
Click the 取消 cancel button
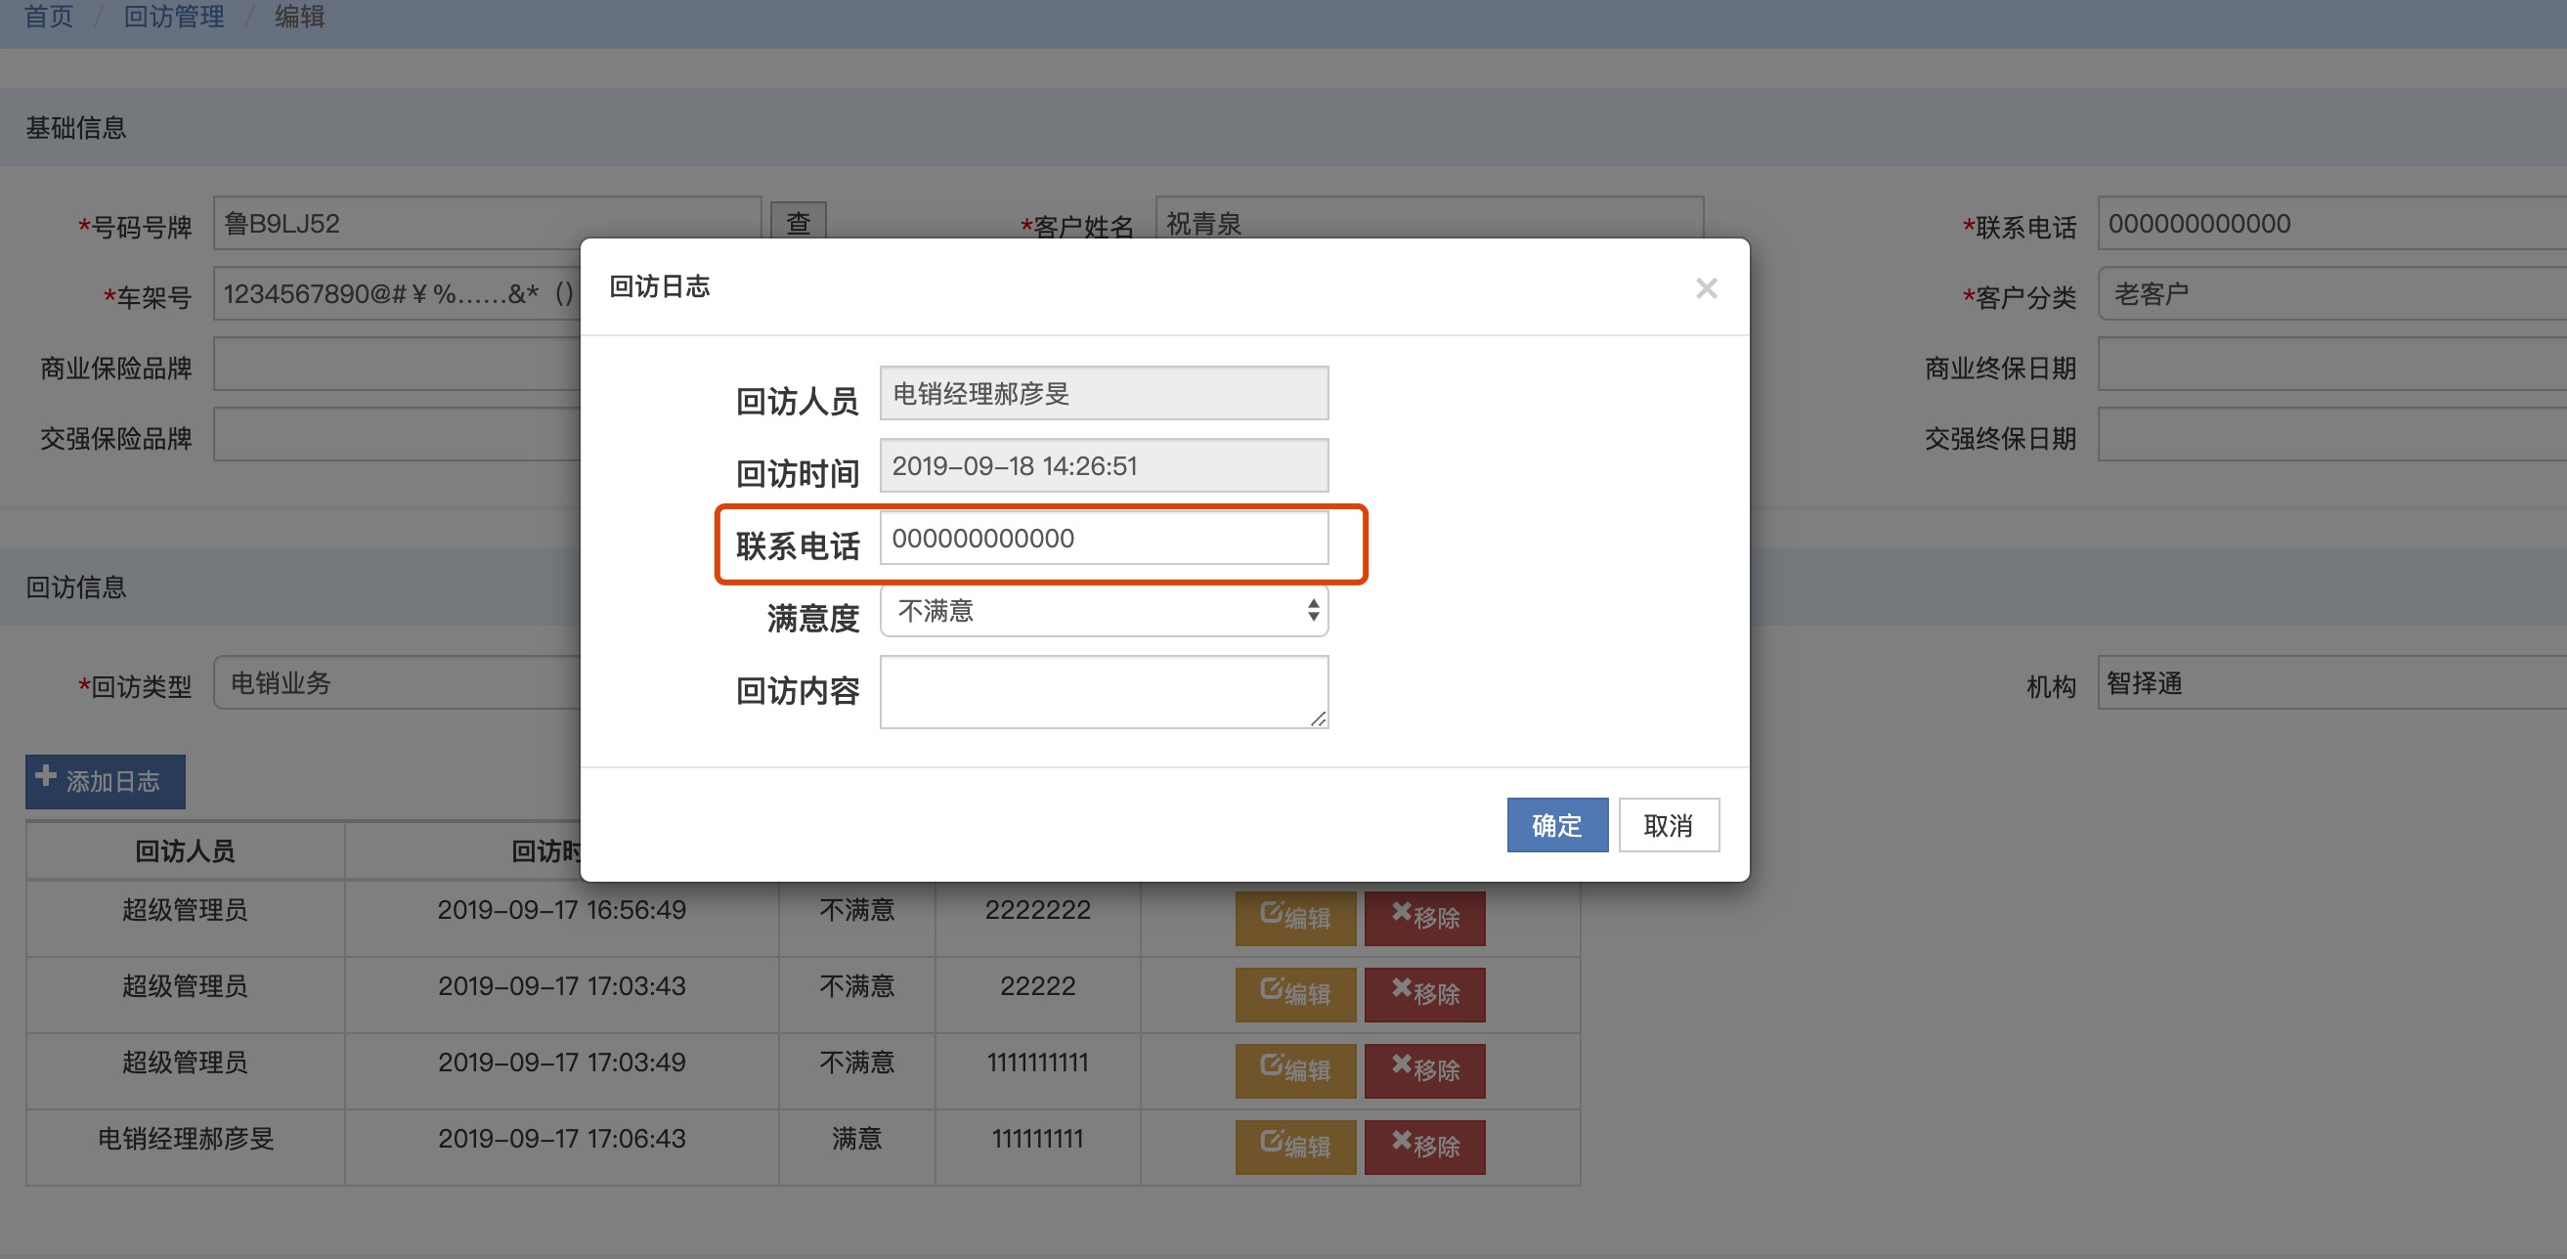tap(1668, 824)
